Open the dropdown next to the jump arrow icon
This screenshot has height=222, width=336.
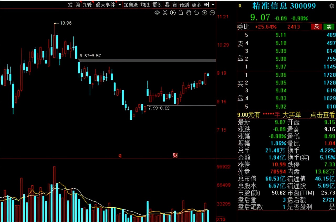tap(213, 5)
